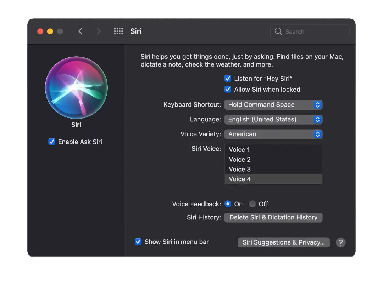Go back with the left chevron
This screenshot has height=293, width=383.
[81, 31]
